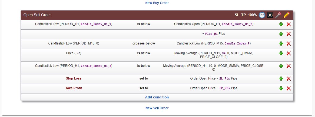The width and height of the screenshot is (315, 117).
Task: Delete the Candle_Index_H1_3 condition row
Action: [x=289, y=66]
